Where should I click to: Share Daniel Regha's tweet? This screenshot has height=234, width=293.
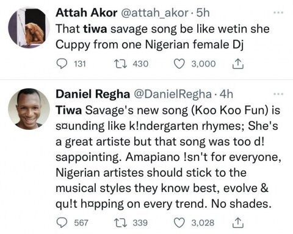pyautogui.click(x=238, y=222)
